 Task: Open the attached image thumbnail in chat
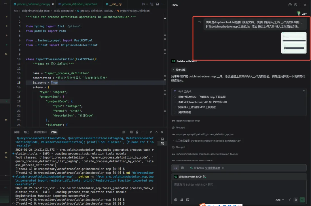point(294,43)
